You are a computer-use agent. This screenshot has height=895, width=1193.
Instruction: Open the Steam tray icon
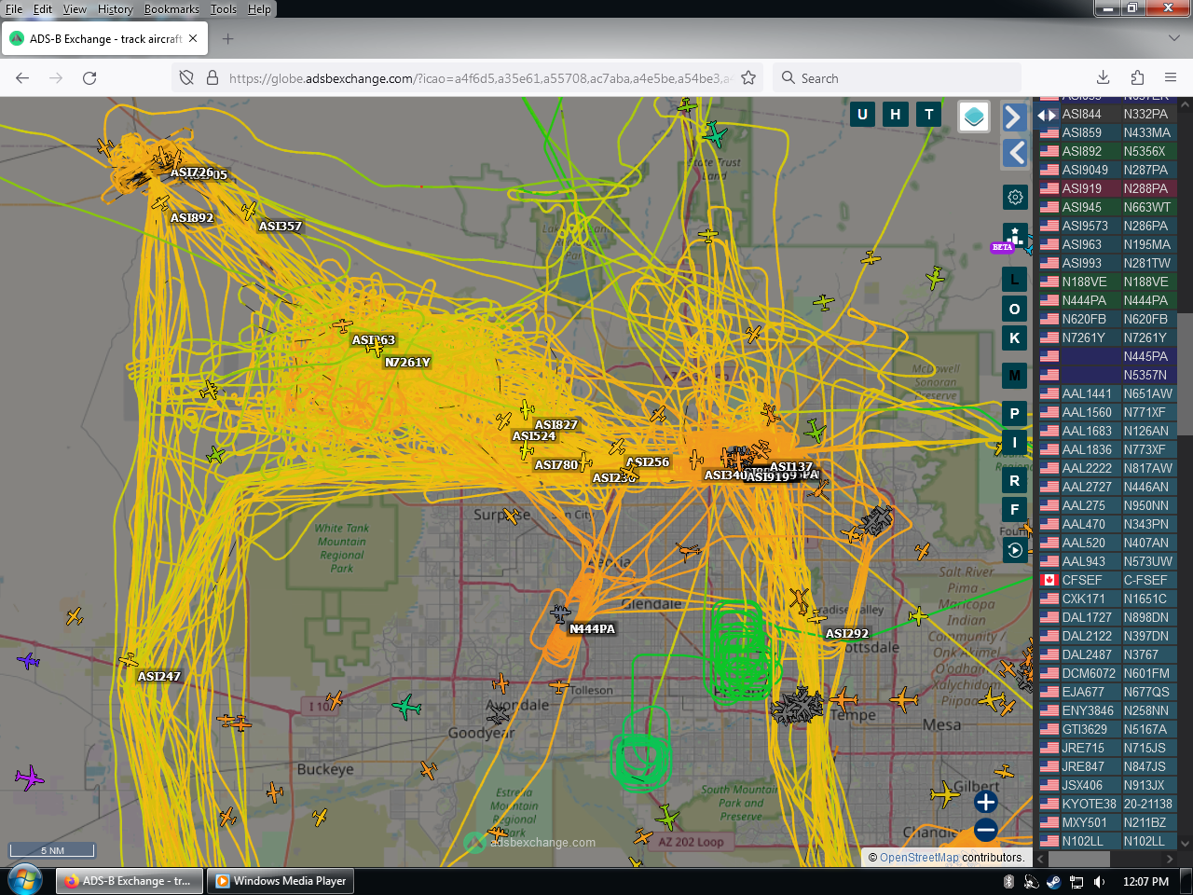click(x=1053, y=882)
